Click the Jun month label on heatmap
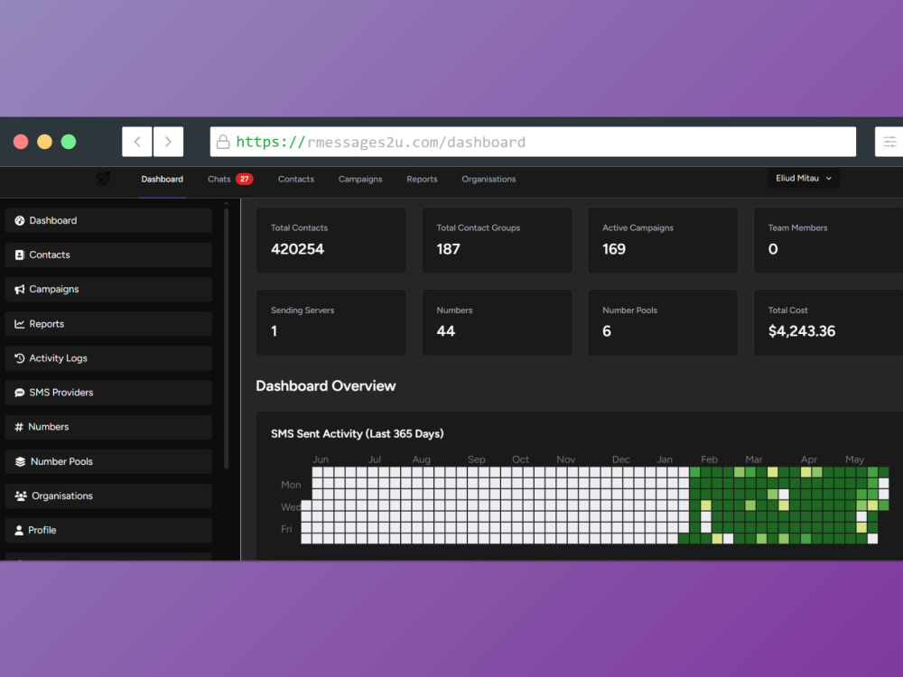The width and height of the screenshot is (903, 677). click(321, 459)
